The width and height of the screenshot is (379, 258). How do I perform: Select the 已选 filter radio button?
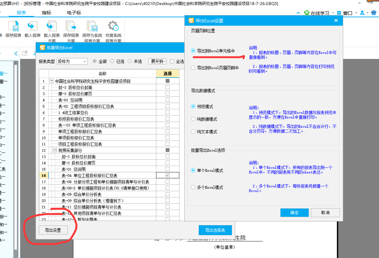coord(112,61)
